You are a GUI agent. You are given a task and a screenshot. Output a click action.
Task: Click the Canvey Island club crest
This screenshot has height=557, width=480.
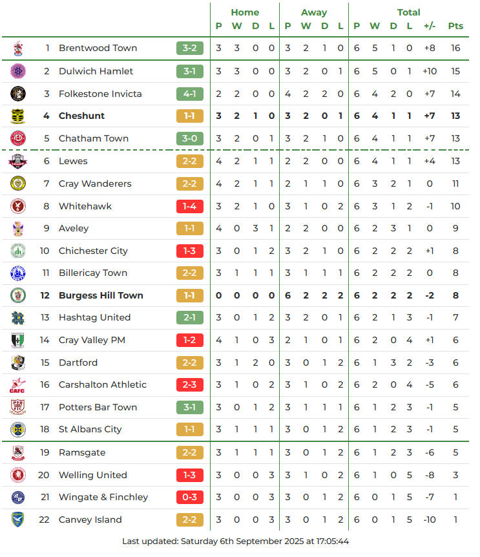click(x=18, y=520)
